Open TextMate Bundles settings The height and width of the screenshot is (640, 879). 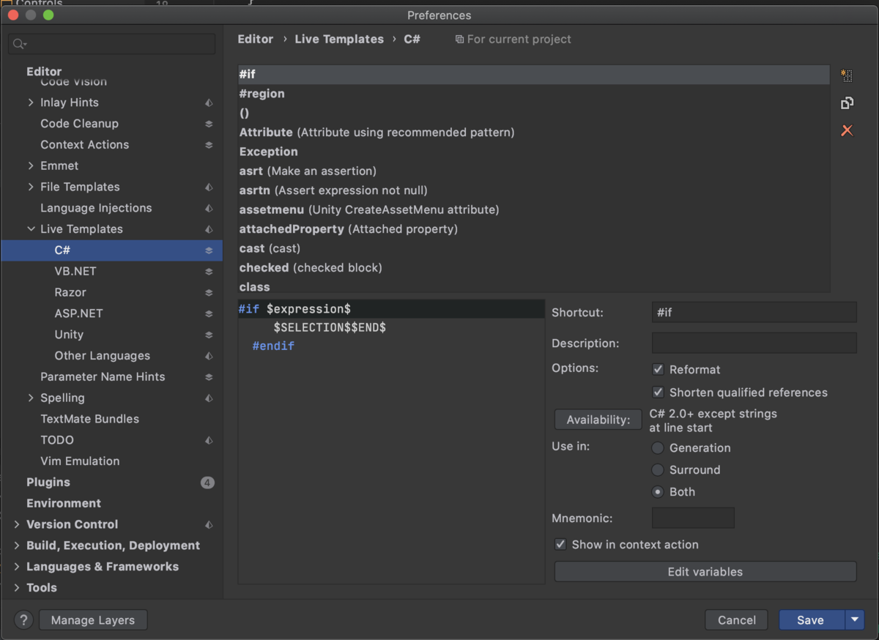[x=89, y=420]
